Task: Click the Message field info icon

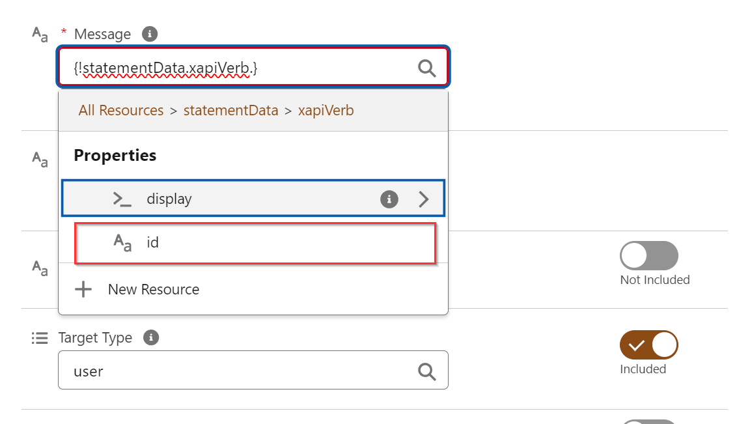Action: (150, 34)
